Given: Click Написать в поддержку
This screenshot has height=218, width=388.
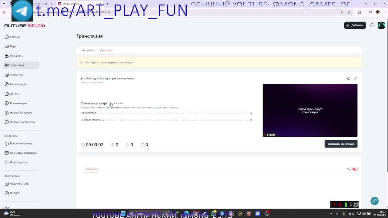Looking at the screenshot, I should coord(21,153).
